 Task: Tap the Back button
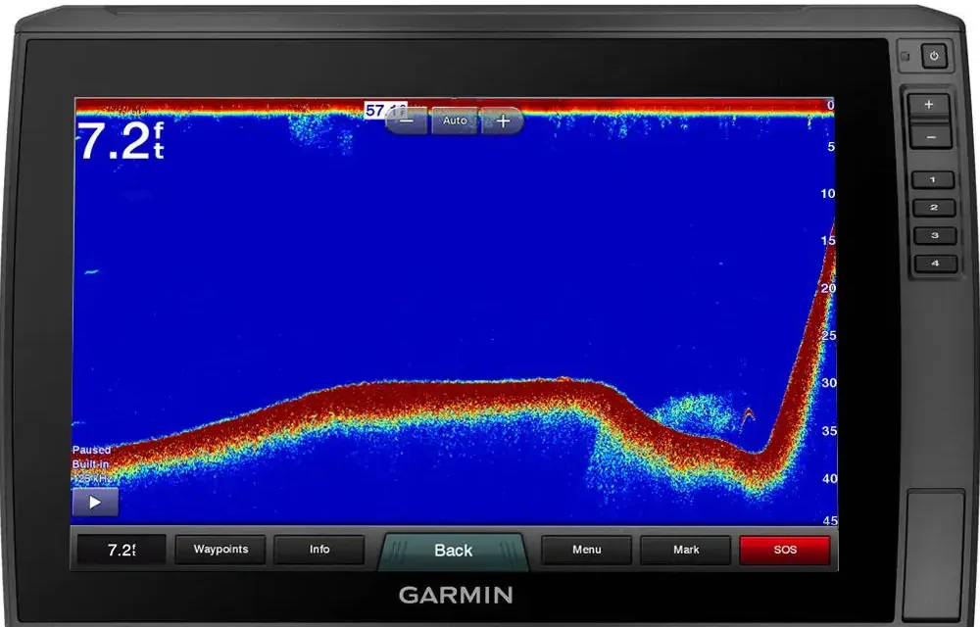pyautogui.click(x=453, y=551)
